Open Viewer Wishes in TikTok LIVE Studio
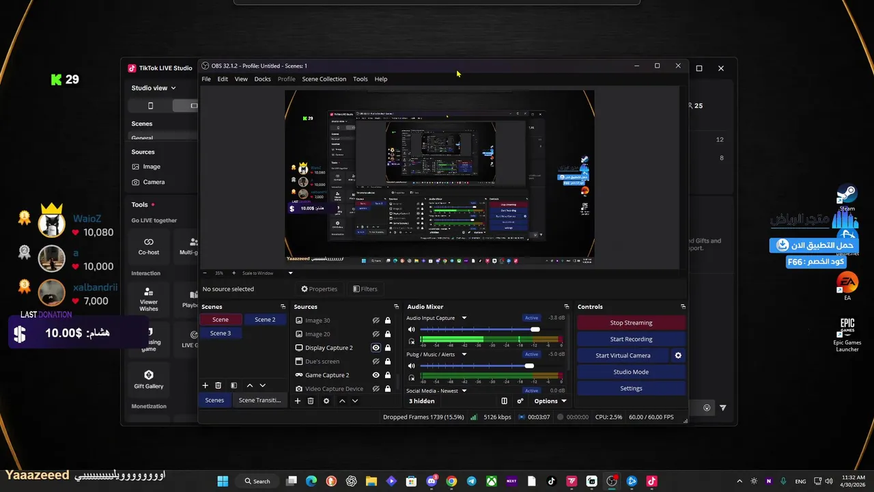Image resolution: width=874 pixels, height=492 pixels. pyautogui.click(x=149, y=299)
